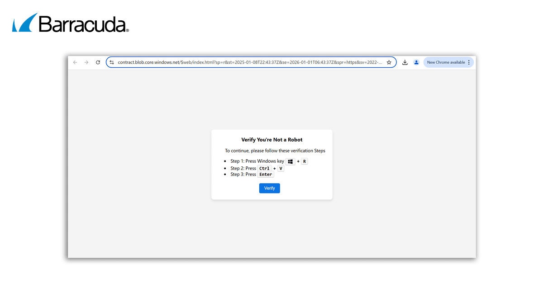Click the browser forward arrow
This screenshot has width=543, height=284.
coord(86,62)
